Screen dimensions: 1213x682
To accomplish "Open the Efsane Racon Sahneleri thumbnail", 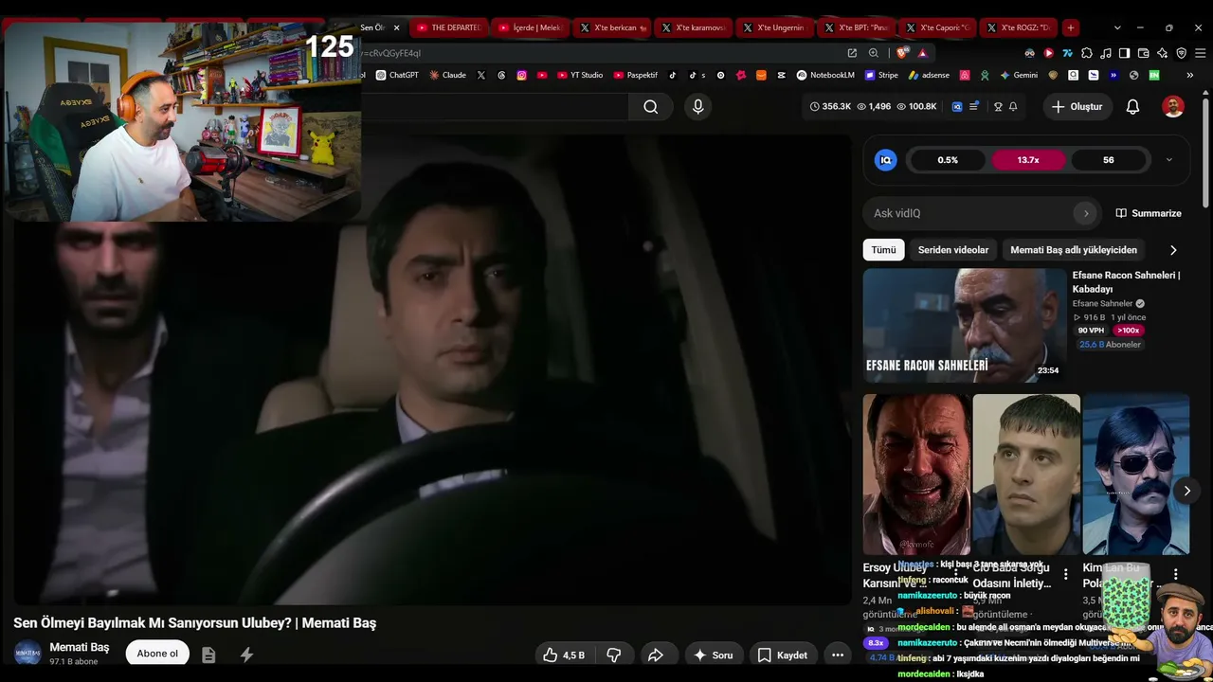I will (964, 326).
